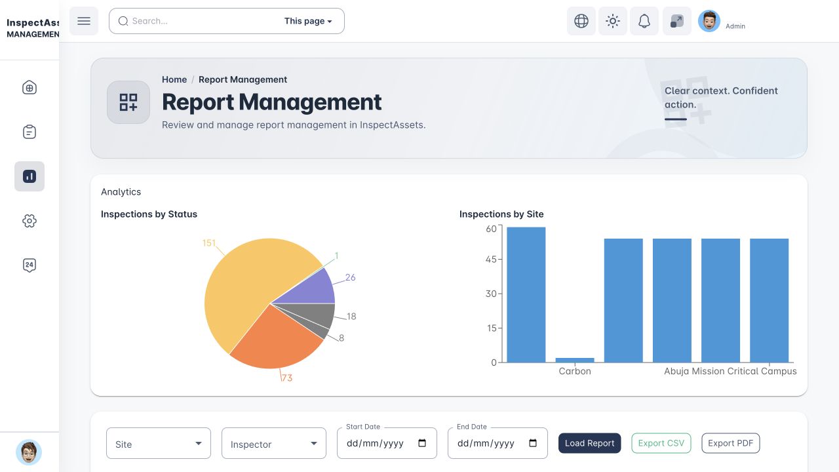Screen dimensions: 839x472
Task: Open the language globe icon
Action: tap(581, 21)
